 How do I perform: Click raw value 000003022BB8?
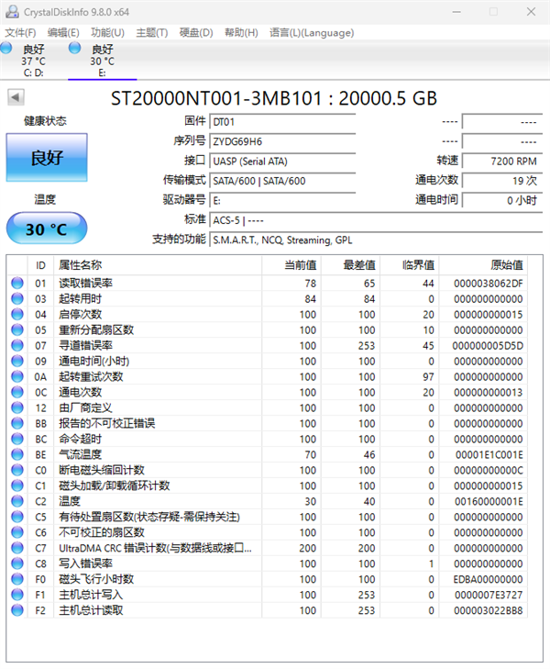[489, 610]
